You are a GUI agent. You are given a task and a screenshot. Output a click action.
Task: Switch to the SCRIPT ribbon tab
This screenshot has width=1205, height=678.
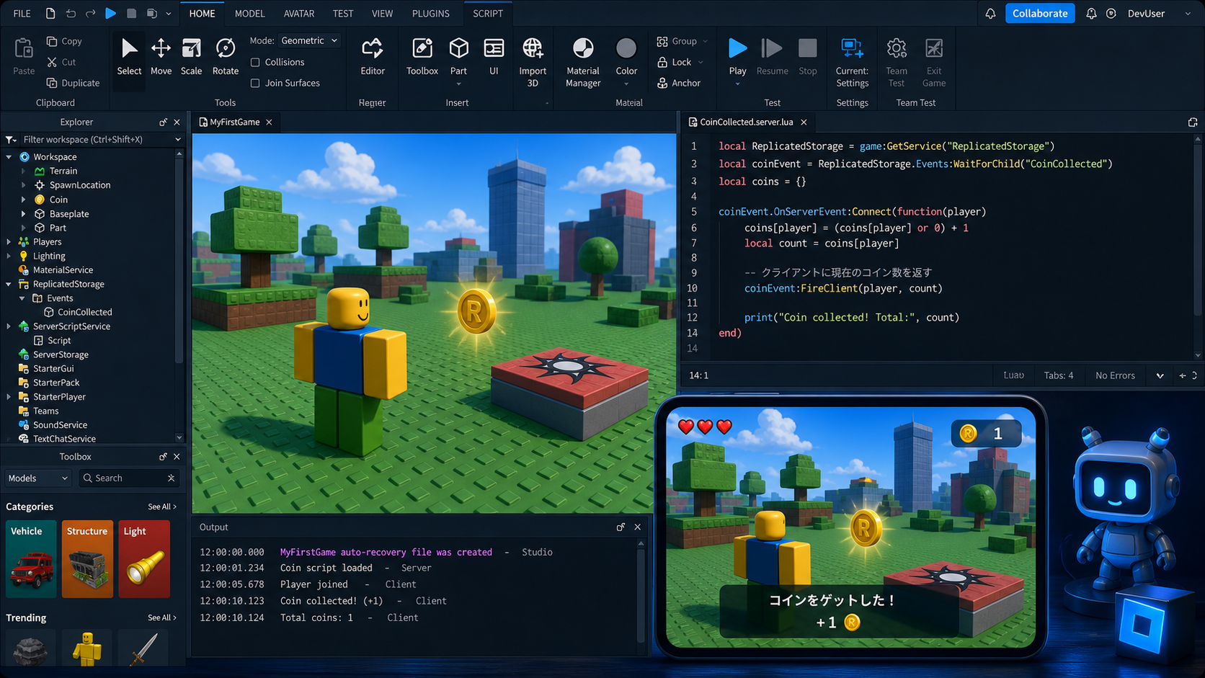(x=488, y=14)
